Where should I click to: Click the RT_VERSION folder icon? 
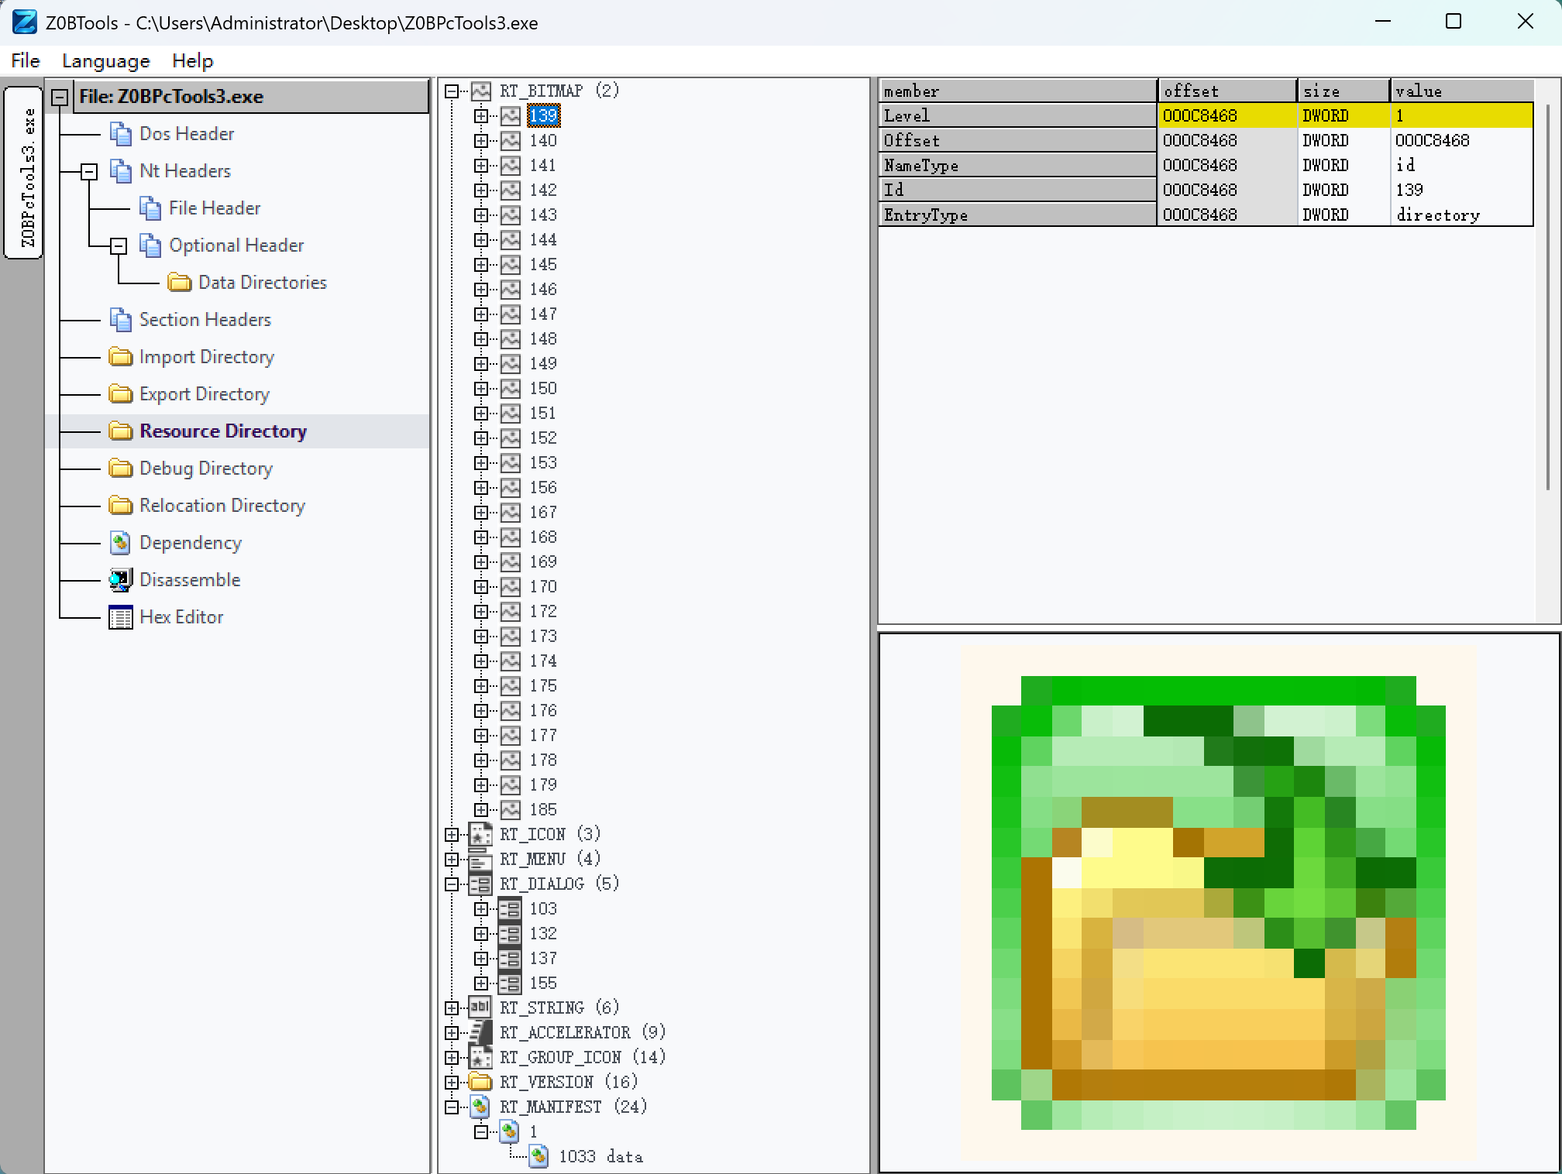pyautogui.click(x=481, y=1083)
